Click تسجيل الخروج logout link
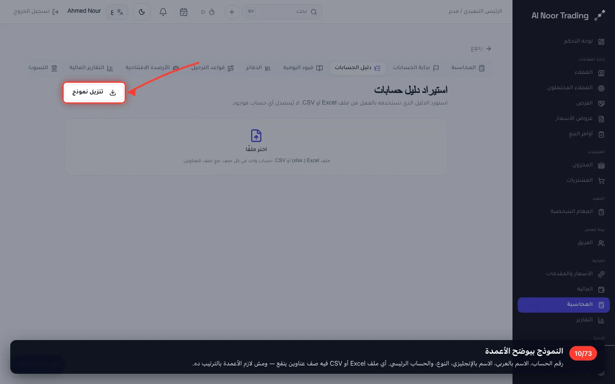Viewport: 615px width, 384px height. click(x=36, y=12)
